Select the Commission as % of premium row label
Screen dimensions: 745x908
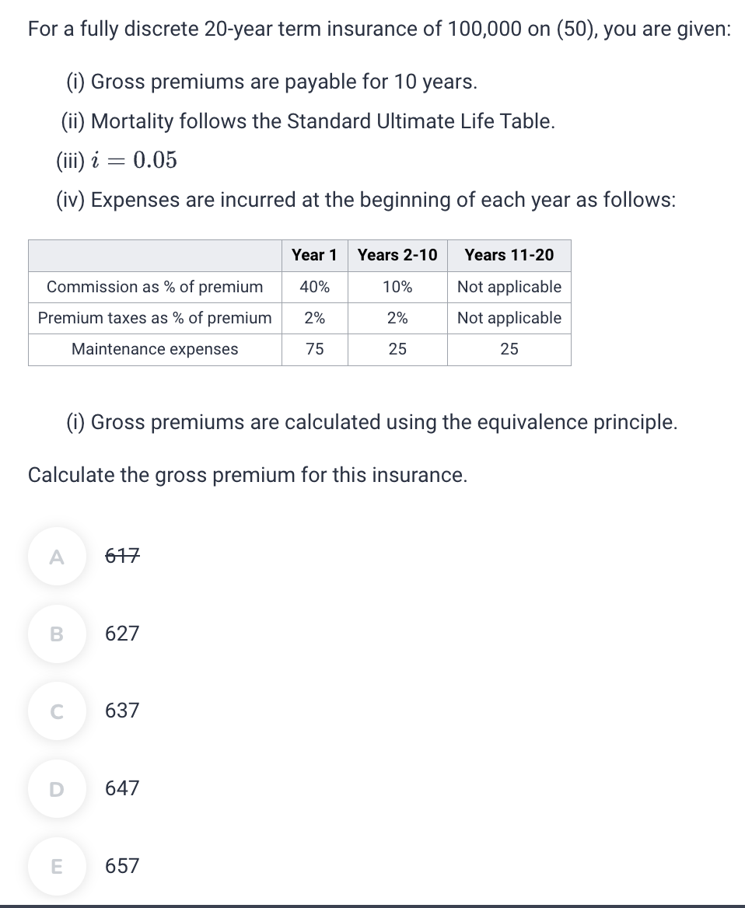point(154,287)
